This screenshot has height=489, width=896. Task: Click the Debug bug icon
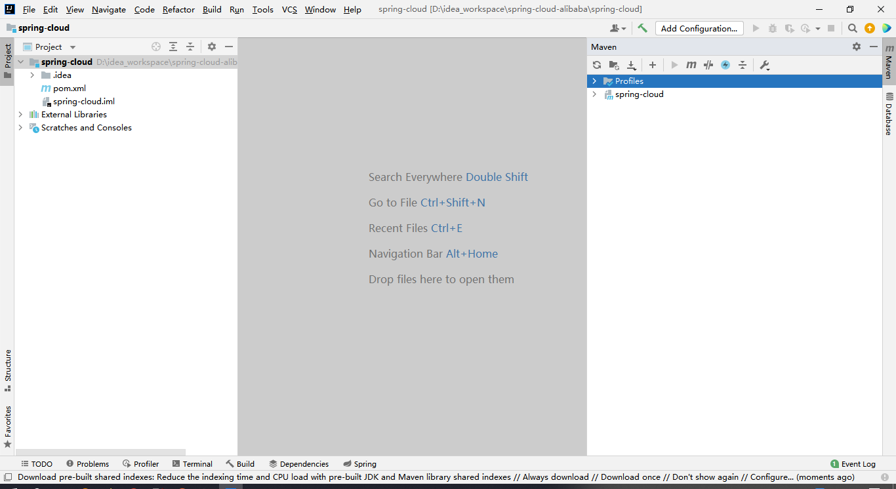(x=773, y=28)
